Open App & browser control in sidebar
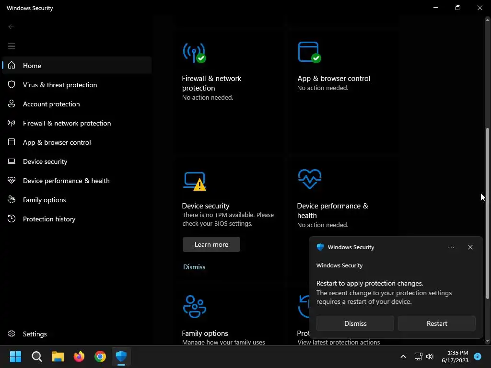This screenshot has width=491, height=368. [77, 142]
